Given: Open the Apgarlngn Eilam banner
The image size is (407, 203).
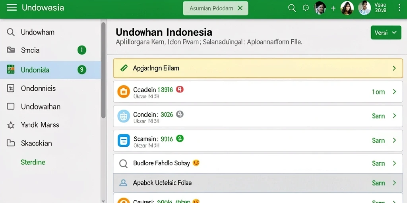Looking at the screenshot, I should (258, 68).
